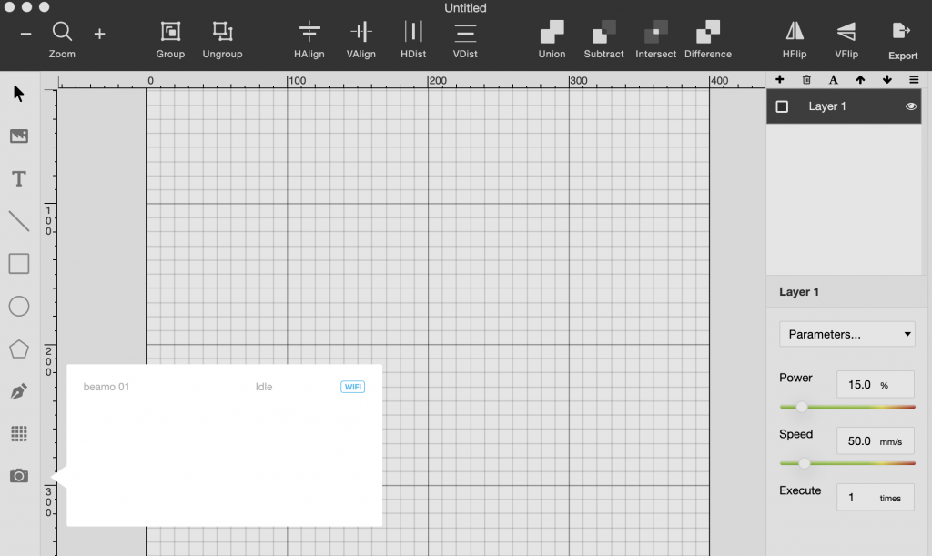932x556 pixels.
Task: Select the Pen tool
Action: [x=18, y=390]
